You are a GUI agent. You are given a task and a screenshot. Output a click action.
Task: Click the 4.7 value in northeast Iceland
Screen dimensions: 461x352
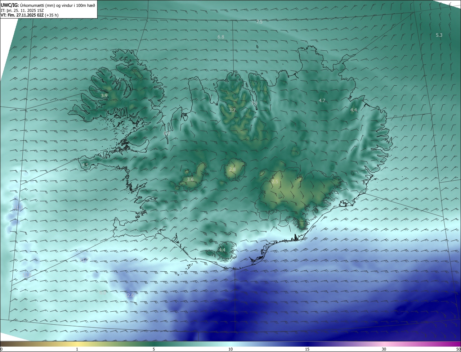(322, 101)
